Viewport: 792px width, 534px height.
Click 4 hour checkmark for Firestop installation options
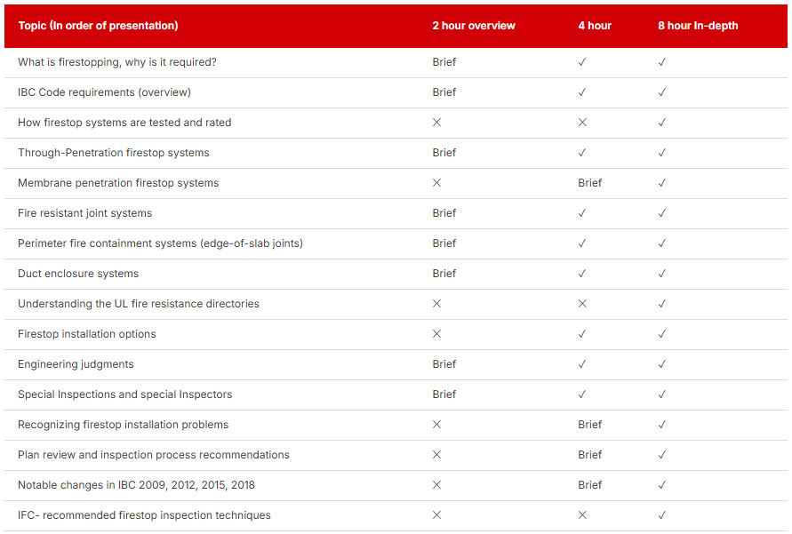pyautogui.click(x=582, y=334)
